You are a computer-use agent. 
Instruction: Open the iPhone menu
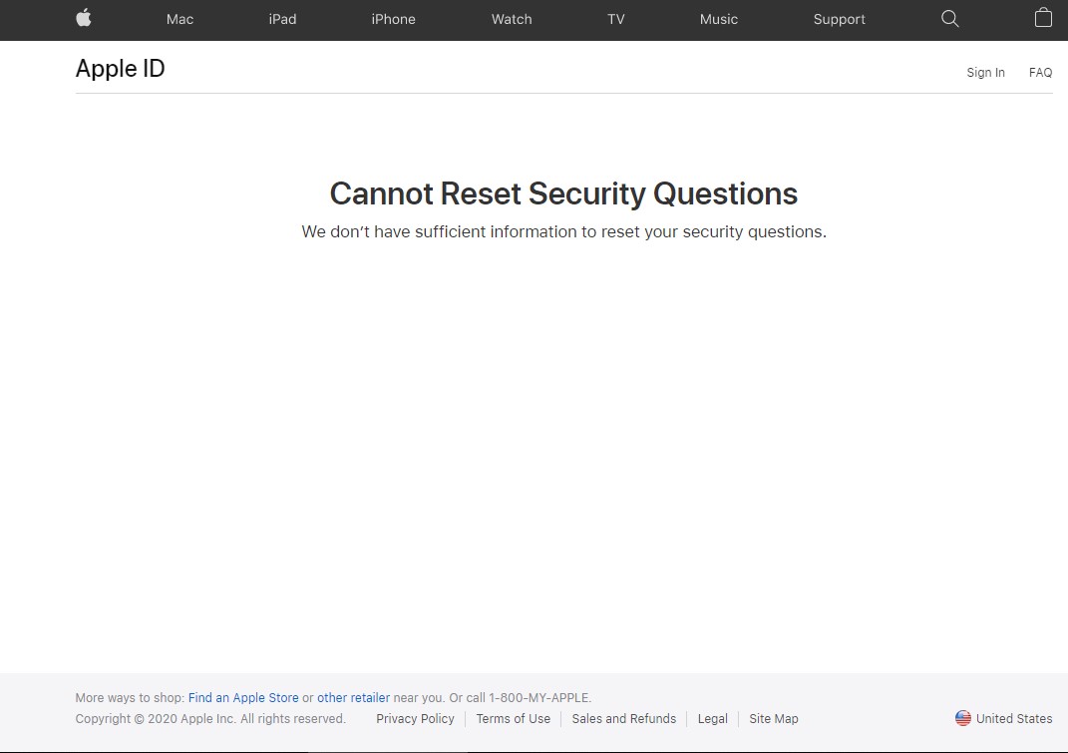(x=393, y=19)
